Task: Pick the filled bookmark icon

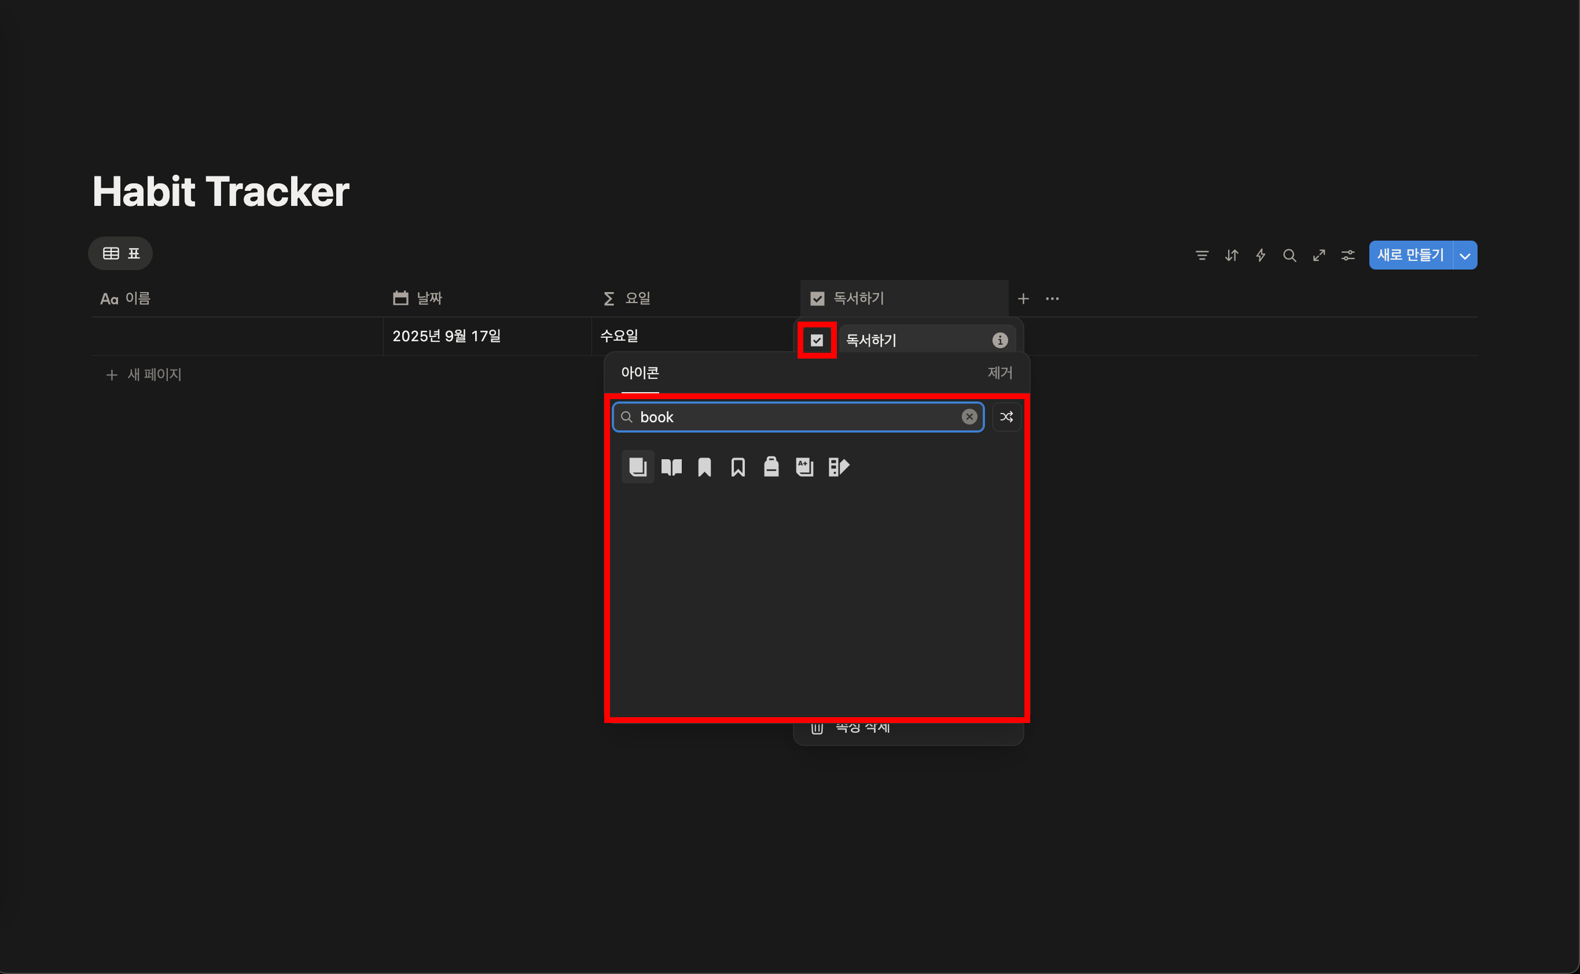Action: tap(704, 466)
